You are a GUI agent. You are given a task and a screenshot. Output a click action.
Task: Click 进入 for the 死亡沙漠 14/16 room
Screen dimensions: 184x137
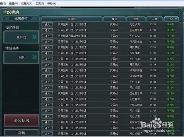point(47,88)
